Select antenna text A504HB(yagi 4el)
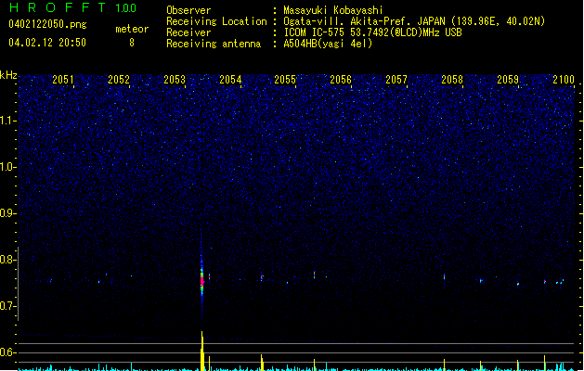The height and width of the screenshot is (371, 584). [328, 44]
